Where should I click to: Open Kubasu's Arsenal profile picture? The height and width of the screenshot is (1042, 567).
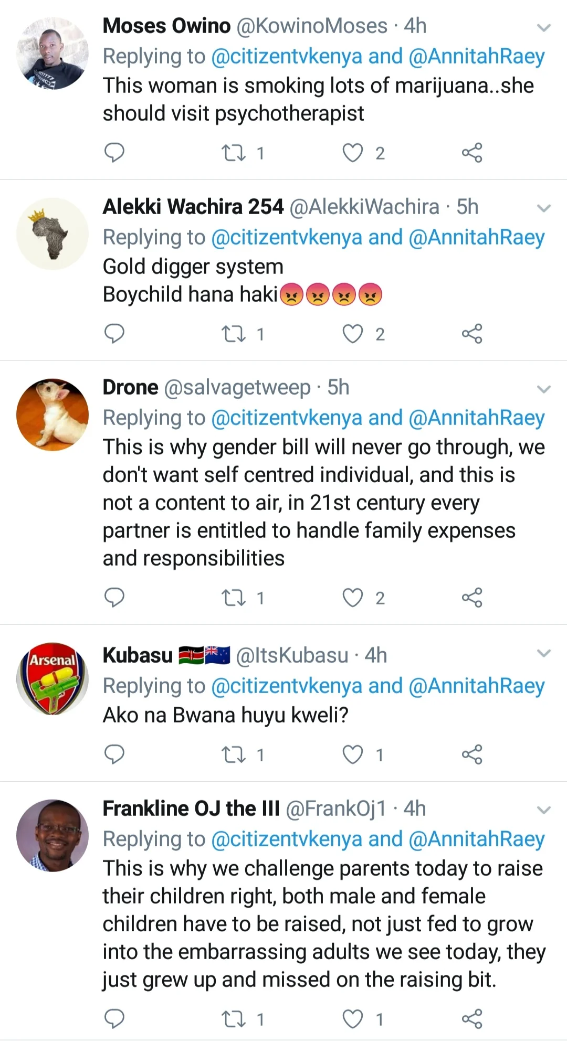click(52, 678)
